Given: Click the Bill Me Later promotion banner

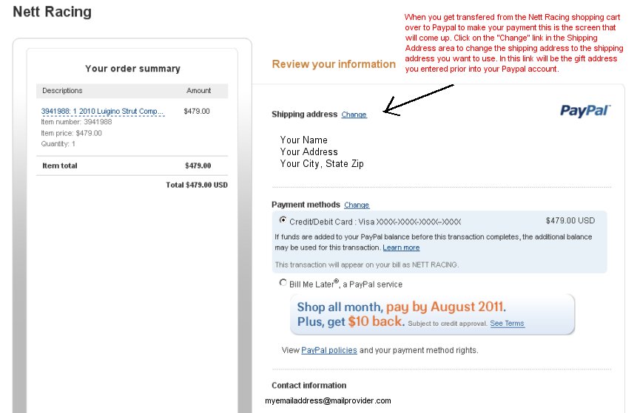Looking at the screenshot, I should (x=432, y=315).
